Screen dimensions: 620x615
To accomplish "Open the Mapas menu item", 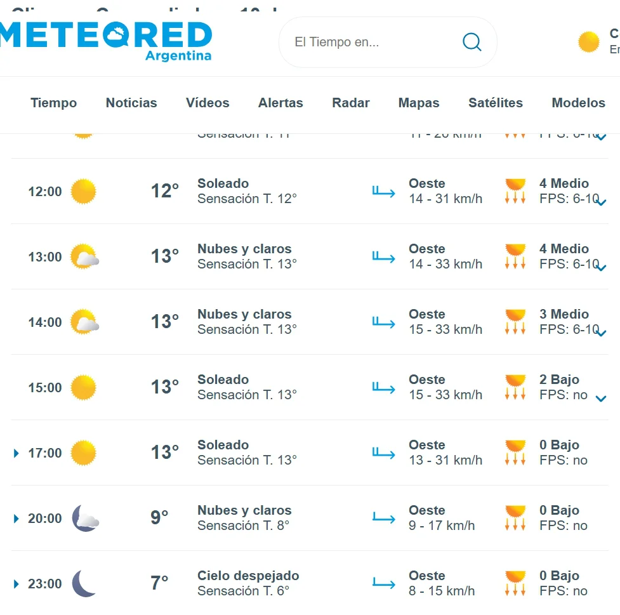I will coord(419,103).
